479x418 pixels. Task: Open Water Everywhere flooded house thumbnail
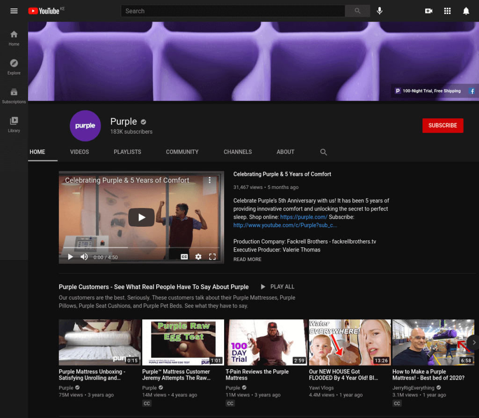point(350,342)
